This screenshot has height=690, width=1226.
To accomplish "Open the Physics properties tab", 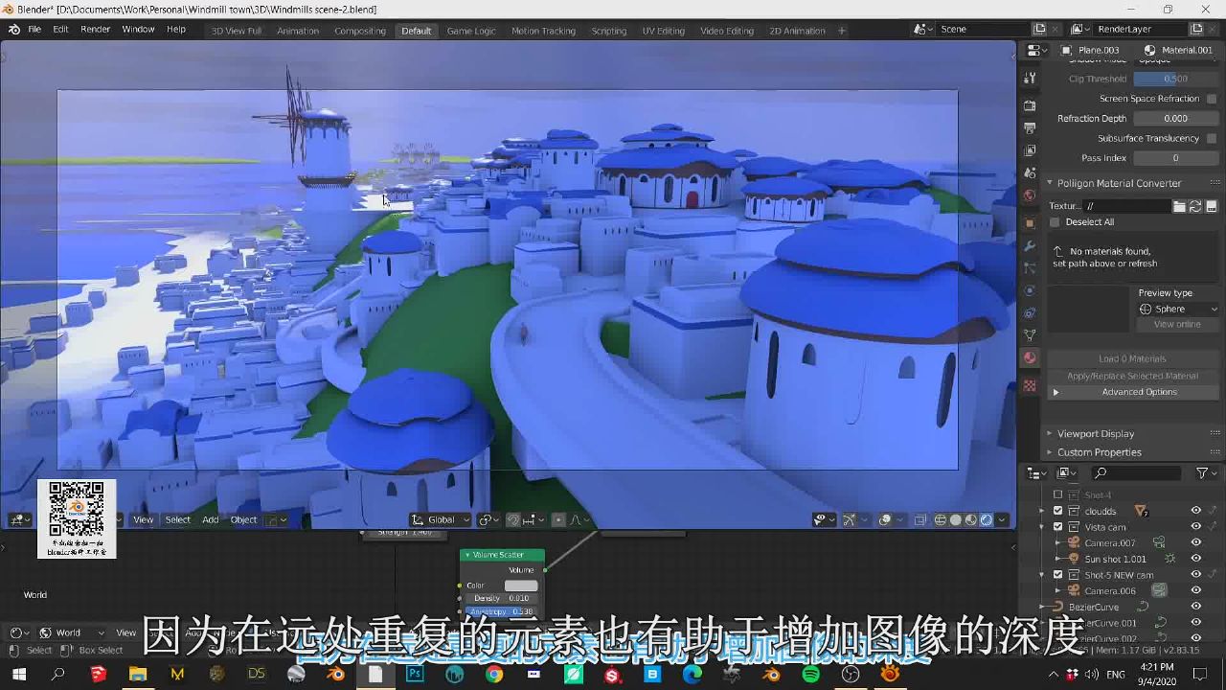I will (1030, 290).
